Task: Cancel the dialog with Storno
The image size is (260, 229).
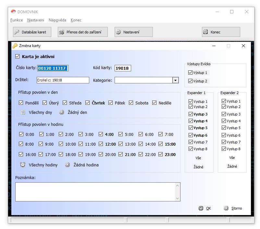Action: (x=233, y=208)
